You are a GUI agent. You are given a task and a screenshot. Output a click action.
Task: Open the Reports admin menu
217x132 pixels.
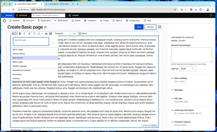(117, 21)
